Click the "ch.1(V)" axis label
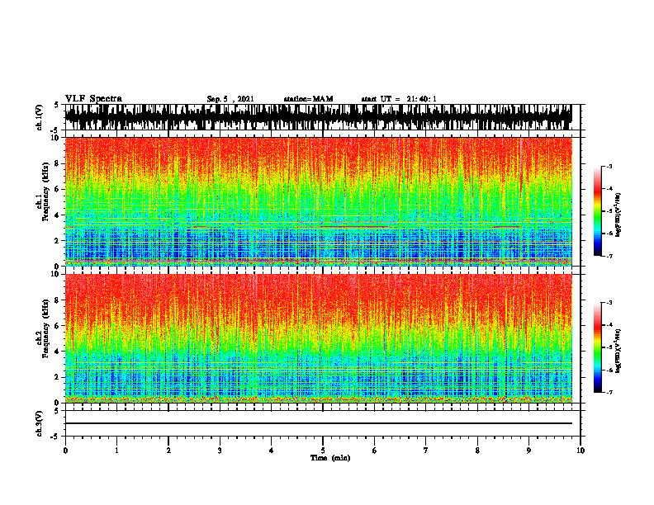654x505 pixels. click(x=40, y=117)
